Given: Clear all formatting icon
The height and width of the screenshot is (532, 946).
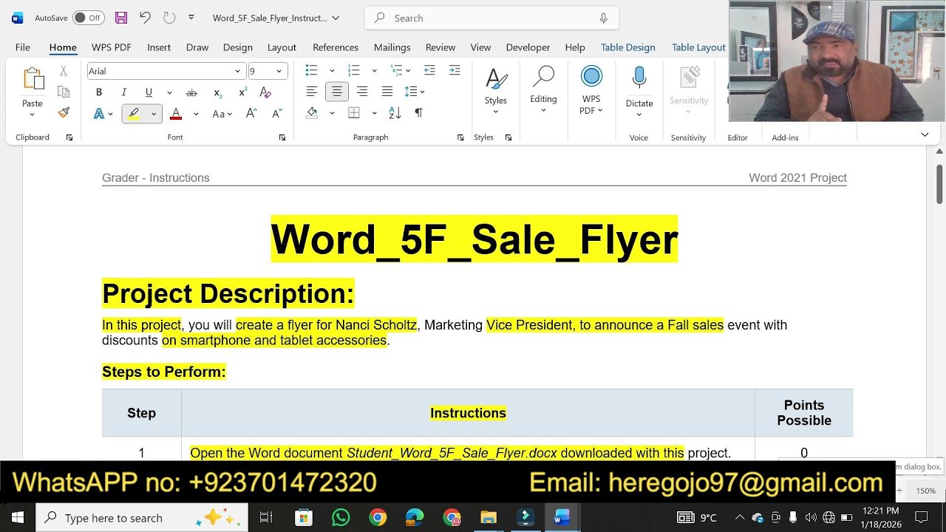Looking at the screenshot, I should 266,92.
